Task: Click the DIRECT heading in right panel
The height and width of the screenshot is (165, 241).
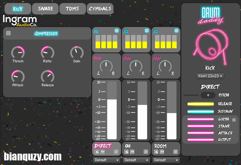Action: (210, 87)
